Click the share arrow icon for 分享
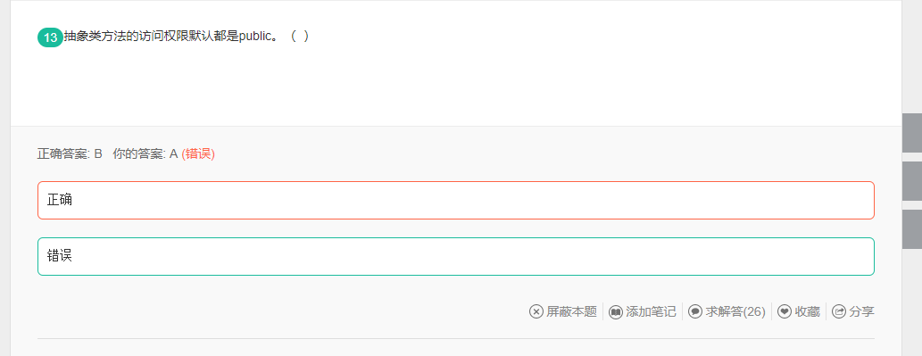This screenshot has height=356, width=922. point(839,311)
